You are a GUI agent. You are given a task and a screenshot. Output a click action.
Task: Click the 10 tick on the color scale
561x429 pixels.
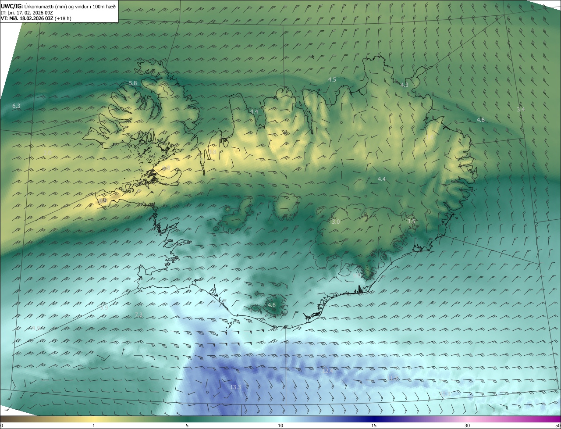click(x=280, y=425)
